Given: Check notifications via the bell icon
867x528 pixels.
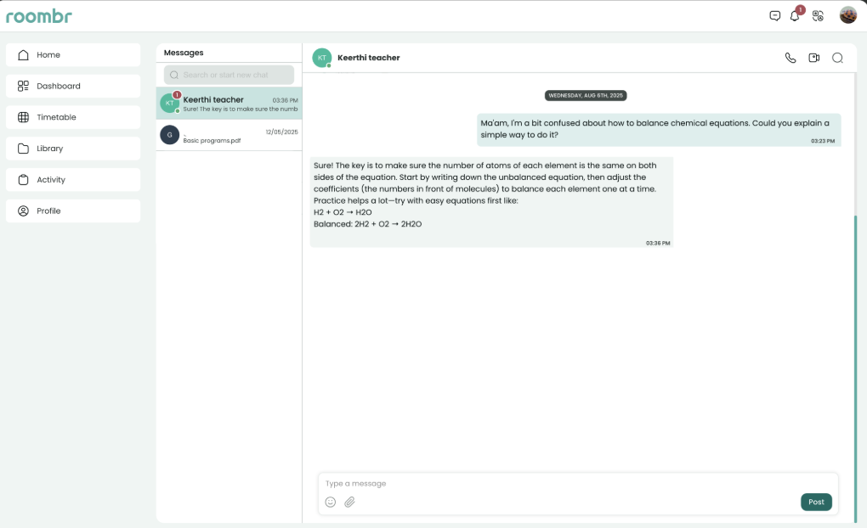Looking at the screenshot, I should tap(794, 17).
